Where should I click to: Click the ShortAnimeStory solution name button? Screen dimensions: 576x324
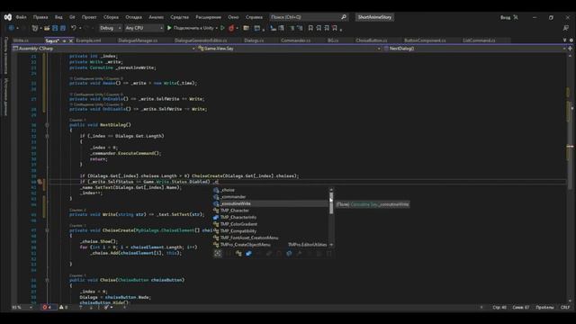[374, 17]
